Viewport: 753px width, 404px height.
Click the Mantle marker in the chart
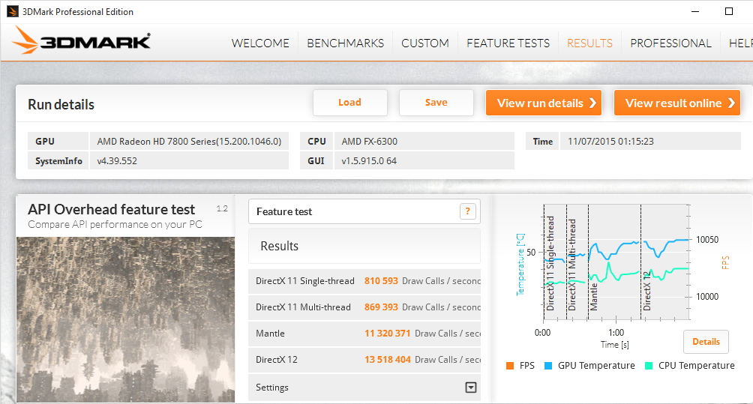593,297
